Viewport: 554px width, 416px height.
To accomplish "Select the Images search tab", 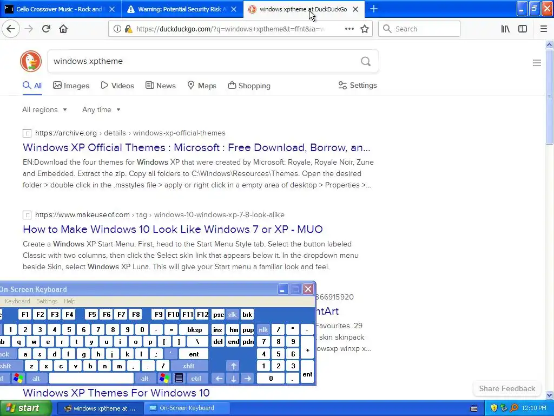I will pyautogui.click(x=71, y=86).
